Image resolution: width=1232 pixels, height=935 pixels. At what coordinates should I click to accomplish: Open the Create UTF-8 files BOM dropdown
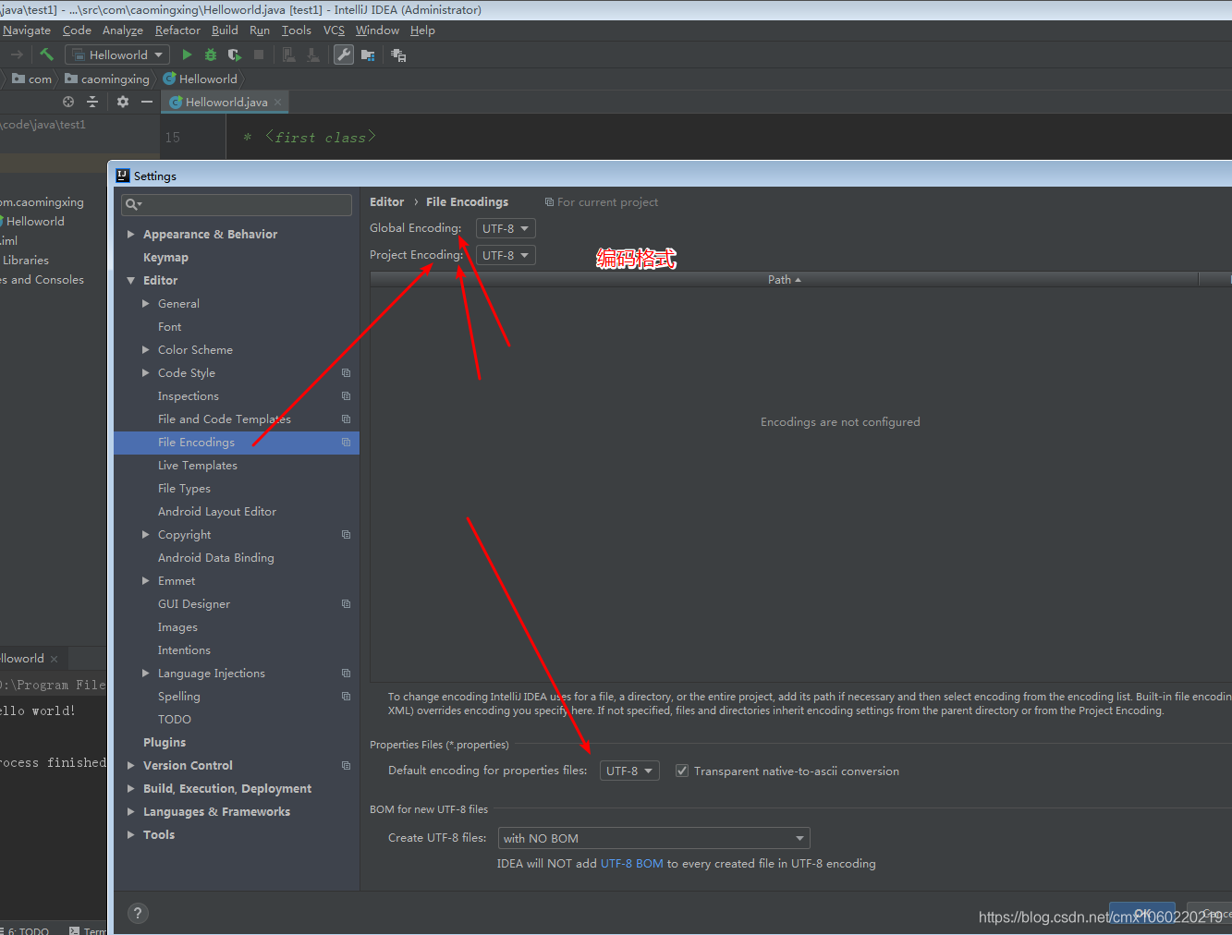pos(654,838)
